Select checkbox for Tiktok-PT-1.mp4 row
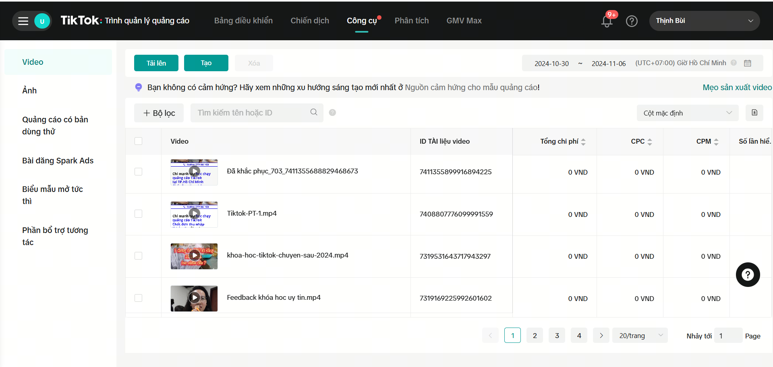 click(139, 214)
